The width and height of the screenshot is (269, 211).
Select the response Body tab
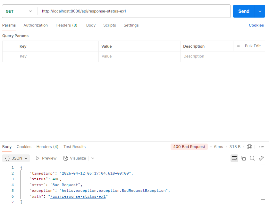pos(7,147)
